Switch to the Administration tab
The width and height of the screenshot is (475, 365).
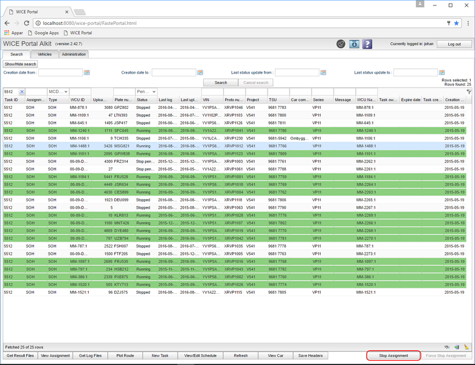74,54
